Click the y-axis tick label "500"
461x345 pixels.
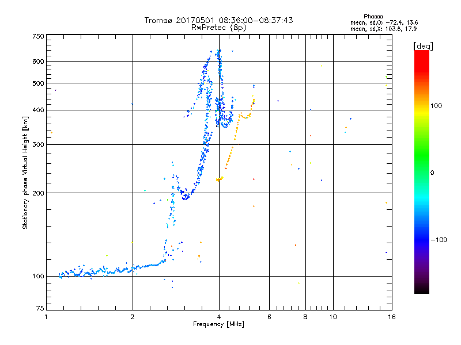pyautogui.click(x=38, y=83)
